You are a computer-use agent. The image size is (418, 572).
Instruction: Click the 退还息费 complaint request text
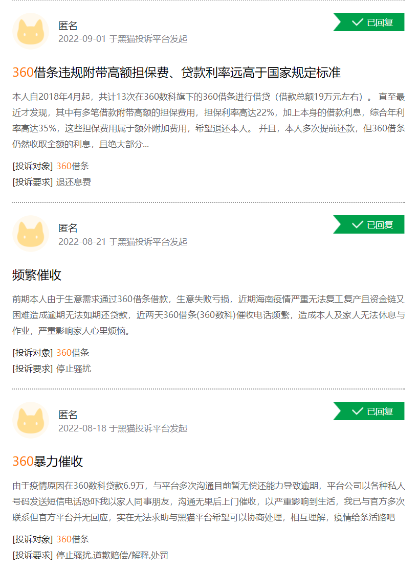(x=74, y=182)
